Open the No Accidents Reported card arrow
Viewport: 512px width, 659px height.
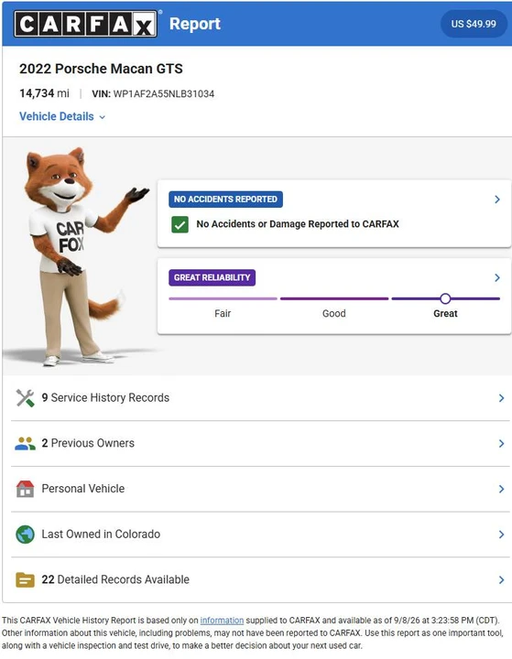(497, 200)
